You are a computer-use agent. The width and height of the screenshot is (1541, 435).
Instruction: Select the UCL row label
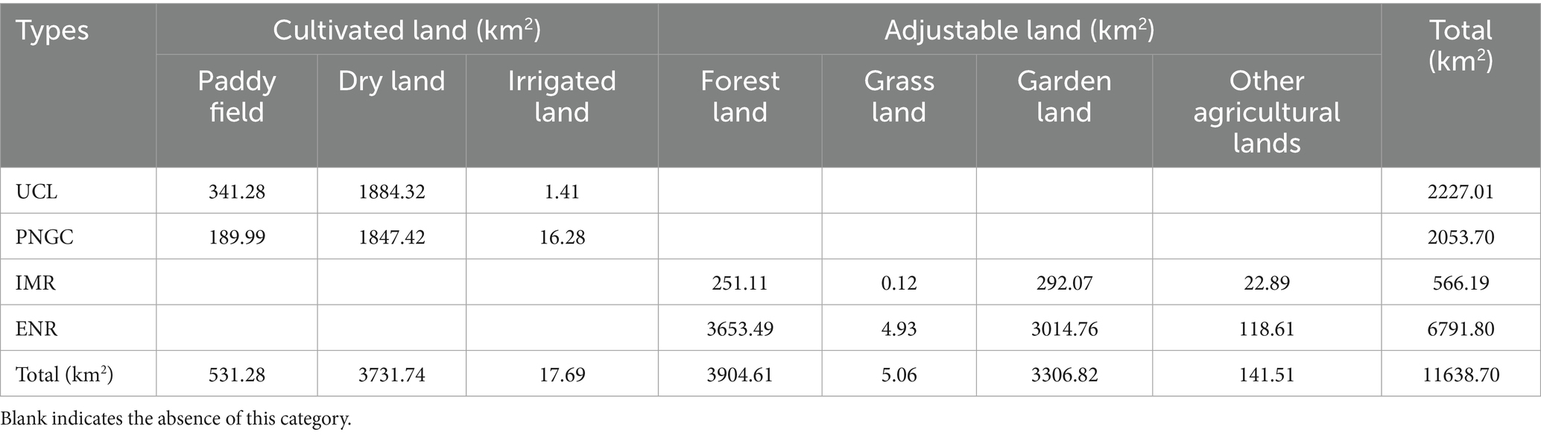click(37, 191)
